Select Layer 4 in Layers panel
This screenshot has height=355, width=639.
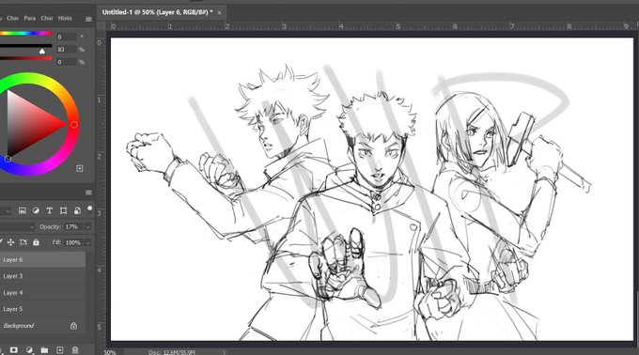click(x=43, y=293)
